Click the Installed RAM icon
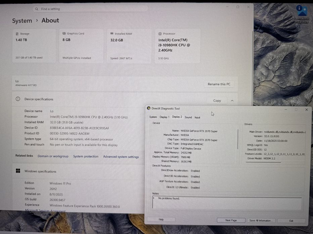 [112, 33]
